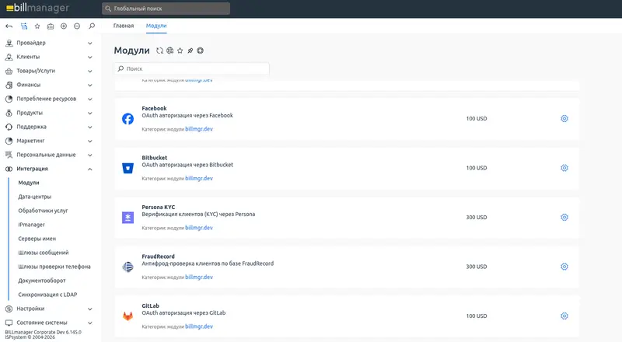Viewport: 622px width, 342px height.
Task: Select Модули item under Интеграция
Action: (x=29, y=183)
